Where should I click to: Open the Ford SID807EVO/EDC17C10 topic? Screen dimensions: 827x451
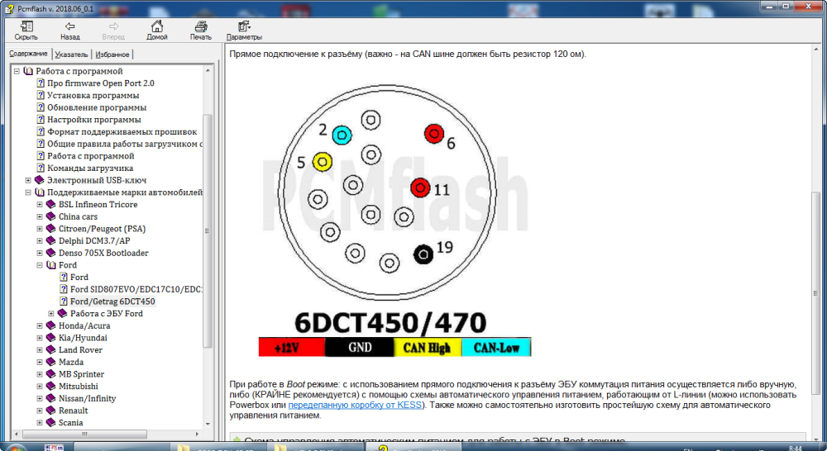tap(136, 289)
